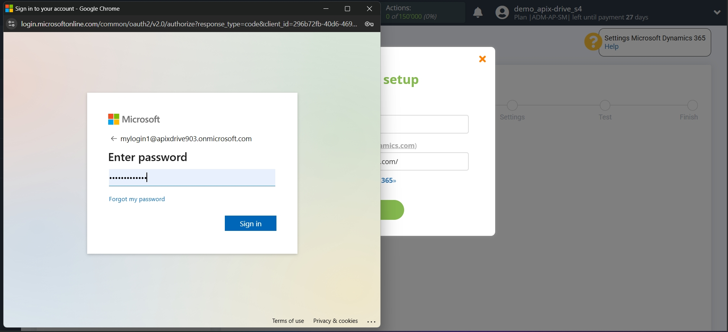Click the Actions counter 0 of 150'000
Viewport: 728px width, 332px height.
(x=411, y=16)
